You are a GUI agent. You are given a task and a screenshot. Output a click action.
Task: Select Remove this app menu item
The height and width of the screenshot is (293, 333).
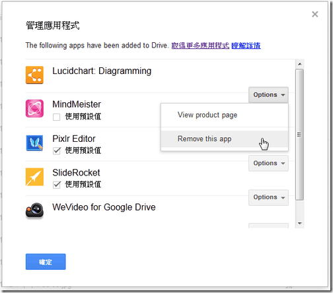click(x=225, y=139)
